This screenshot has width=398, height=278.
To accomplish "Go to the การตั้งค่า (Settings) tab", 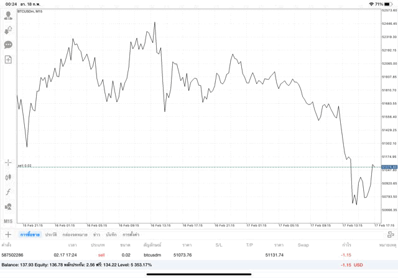I will pyautogui.click(x=131, y=234).
